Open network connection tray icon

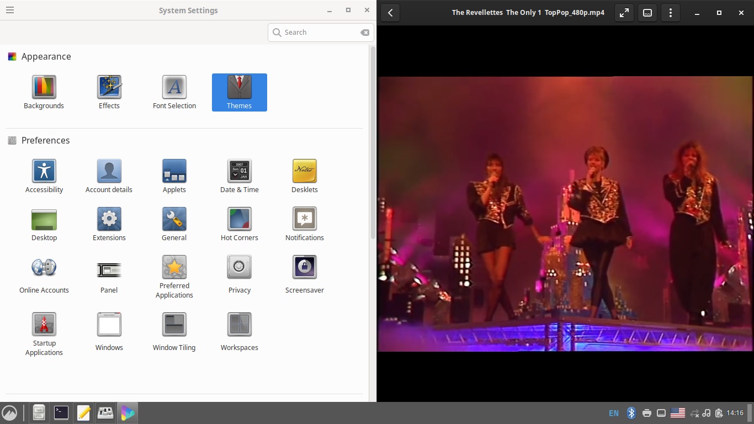695,413
